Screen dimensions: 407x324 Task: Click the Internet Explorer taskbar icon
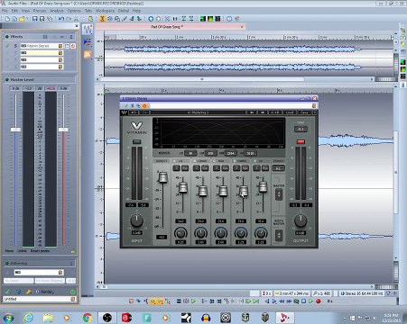pos(29,318)
